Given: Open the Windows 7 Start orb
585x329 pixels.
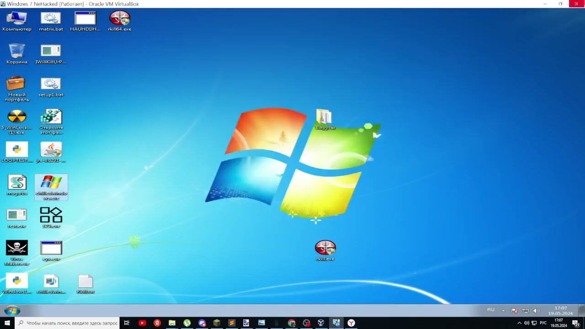Looking at the screenshot, I should tap(12, 311).
